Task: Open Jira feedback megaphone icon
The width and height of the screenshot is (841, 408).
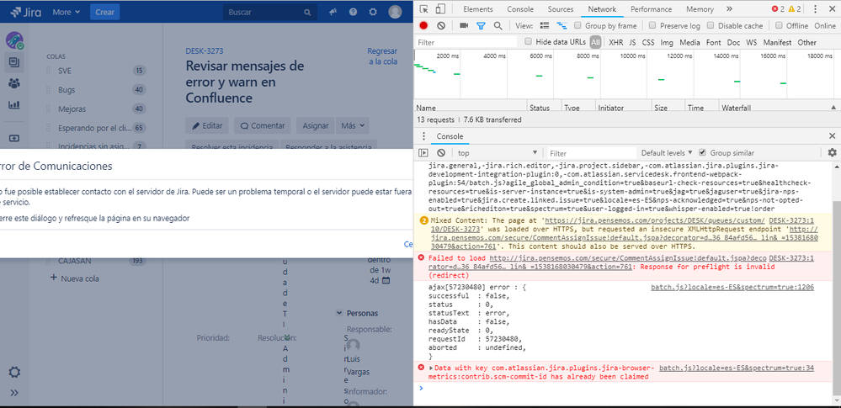Action: click(x=333, y=12)
